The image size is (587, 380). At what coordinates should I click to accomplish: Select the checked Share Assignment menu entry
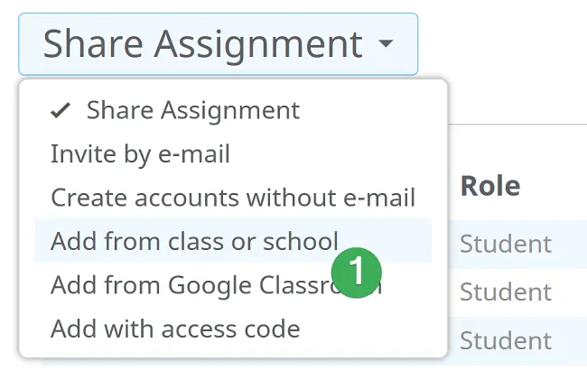coord(233,110)
